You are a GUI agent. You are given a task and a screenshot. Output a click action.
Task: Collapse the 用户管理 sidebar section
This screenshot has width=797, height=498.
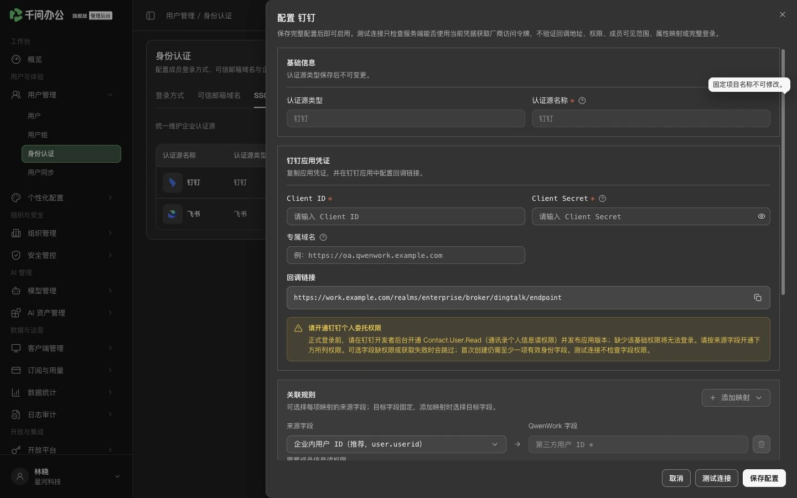110,95
